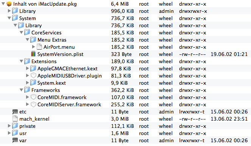
Task: Click the folder icon of top-level Library (996,0 KiB)
Action: pos(15,11)
